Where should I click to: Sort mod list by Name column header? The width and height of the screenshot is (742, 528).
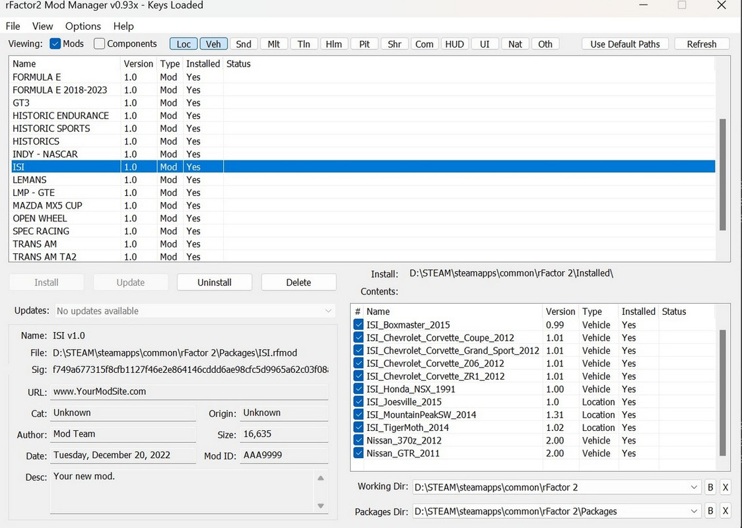(x=65, y=63)
